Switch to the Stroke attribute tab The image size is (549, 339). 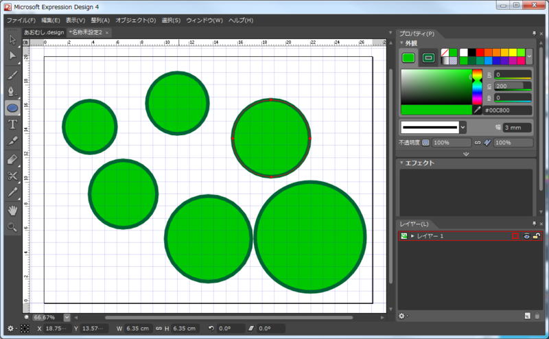click(428, 58)
